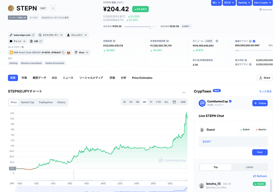274x192 pixels.
Task: Expand the エクスプローラー dropdown
Action: tap(50, 35)
